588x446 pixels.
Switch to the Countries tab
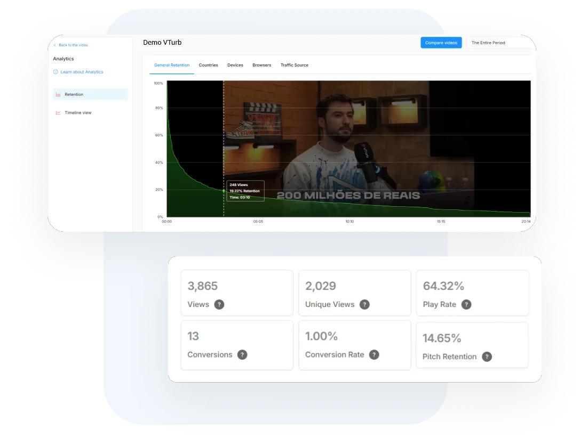pos(208,66)
